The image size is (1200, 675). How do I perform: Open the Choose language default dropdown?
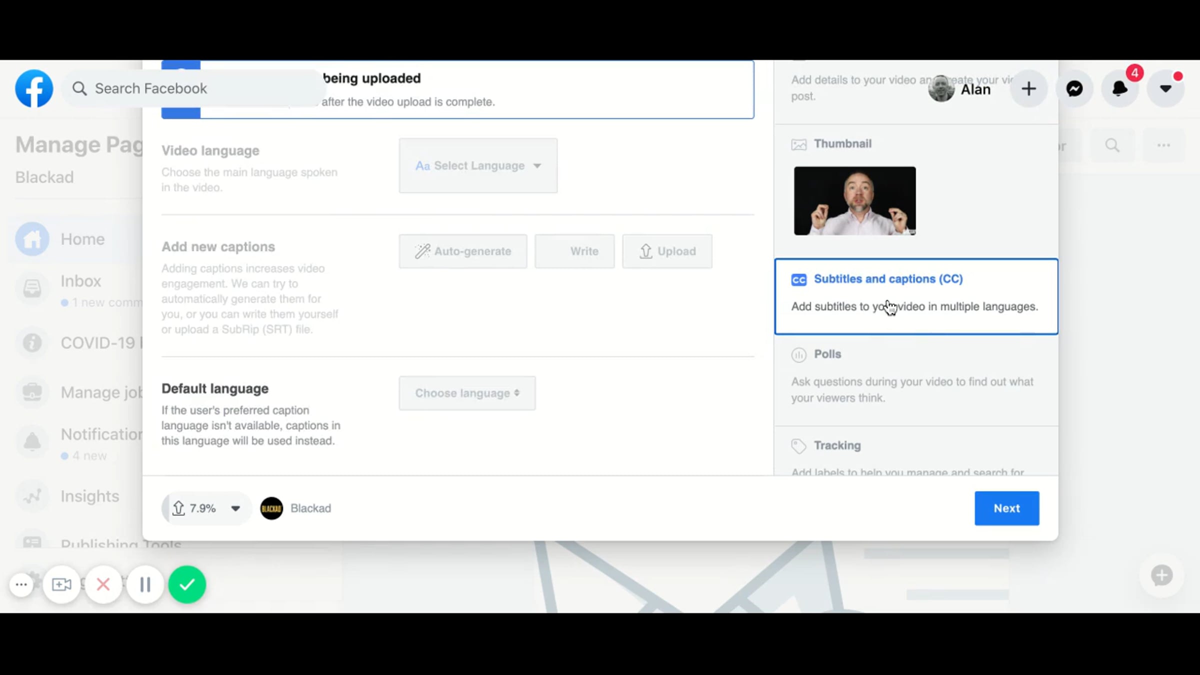[467, 393]
